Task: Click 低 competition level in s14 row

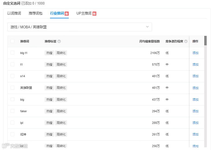Action: point(167,76)
